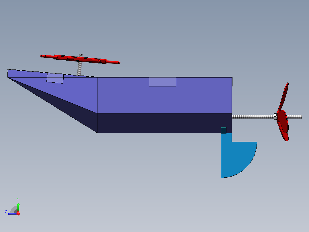
Task: Select the vertical threaded rod under red crossbar
Action: [x=79, y=68]
